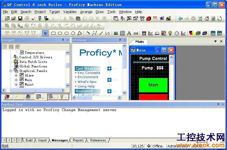
Task: Select the alarm clock tool icon
Action: coord(144,33)
